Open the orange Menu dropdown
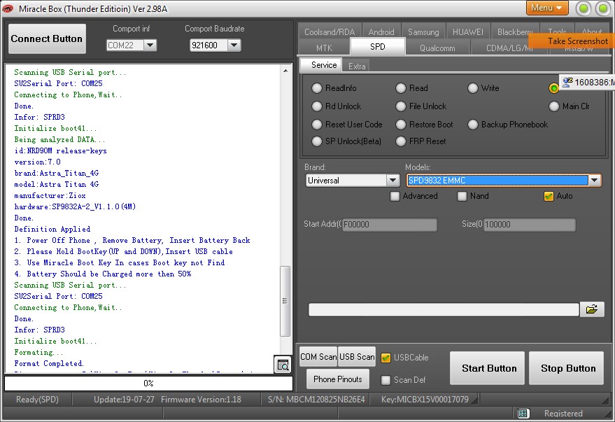The image size is (615, 422). pyautogui.click(x=547, y=8)
